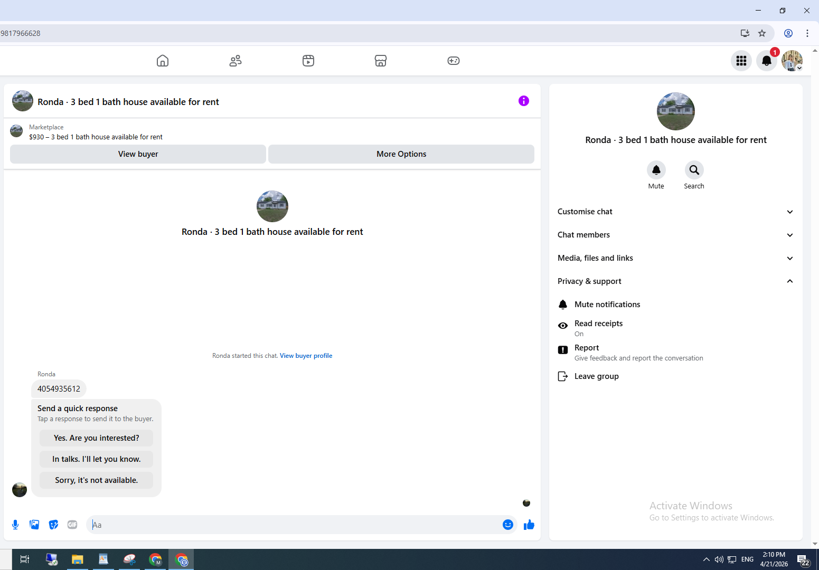Open volume control in system tray

[x=719, y=559]
